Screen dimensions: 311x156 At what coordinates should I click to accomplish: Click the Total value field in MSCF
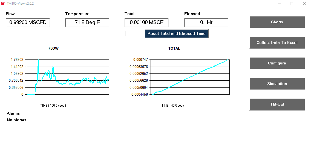coord(146,22)
